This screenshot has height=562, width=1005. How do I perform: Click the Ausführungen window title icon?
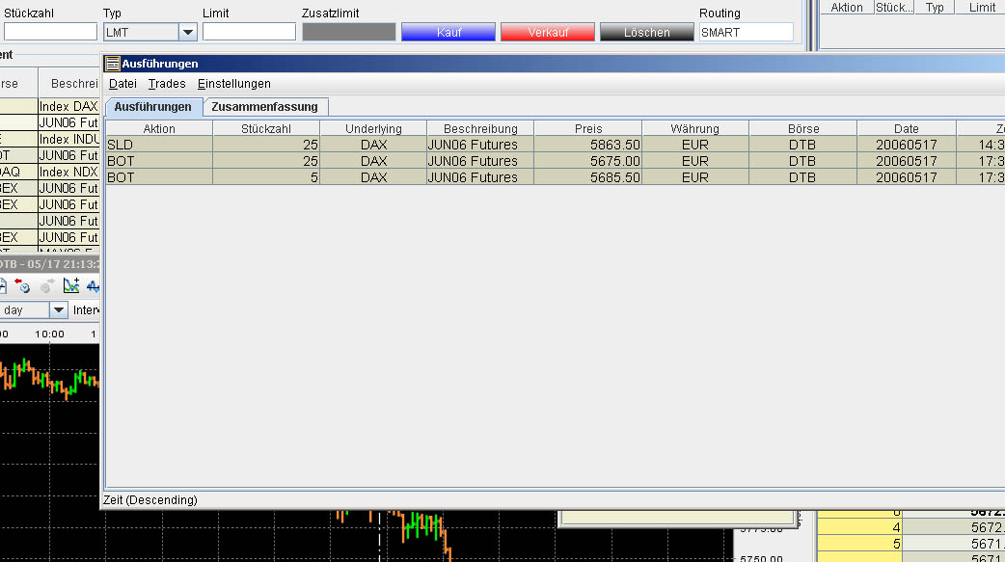click(x=113, y=64)
